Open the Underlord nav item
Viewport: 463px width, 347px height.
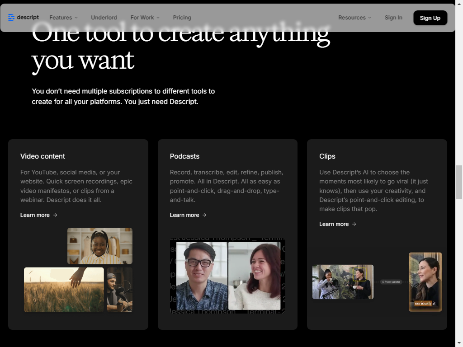(x=104, y=18)
